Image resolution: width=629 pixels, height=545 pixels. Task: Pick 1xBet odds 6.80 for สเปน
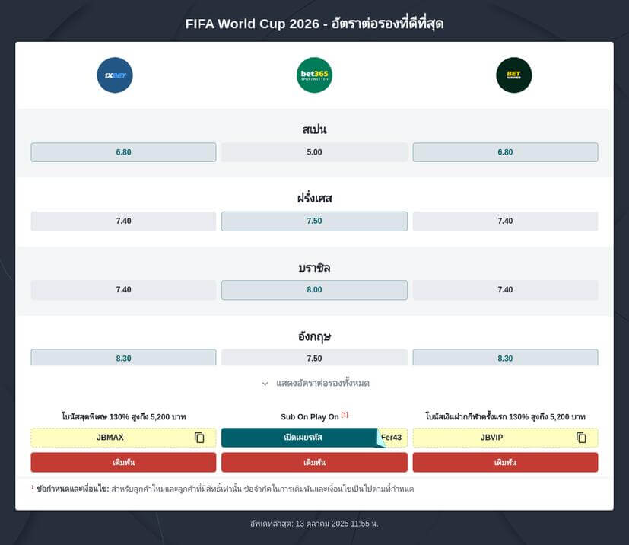(123, 152)
